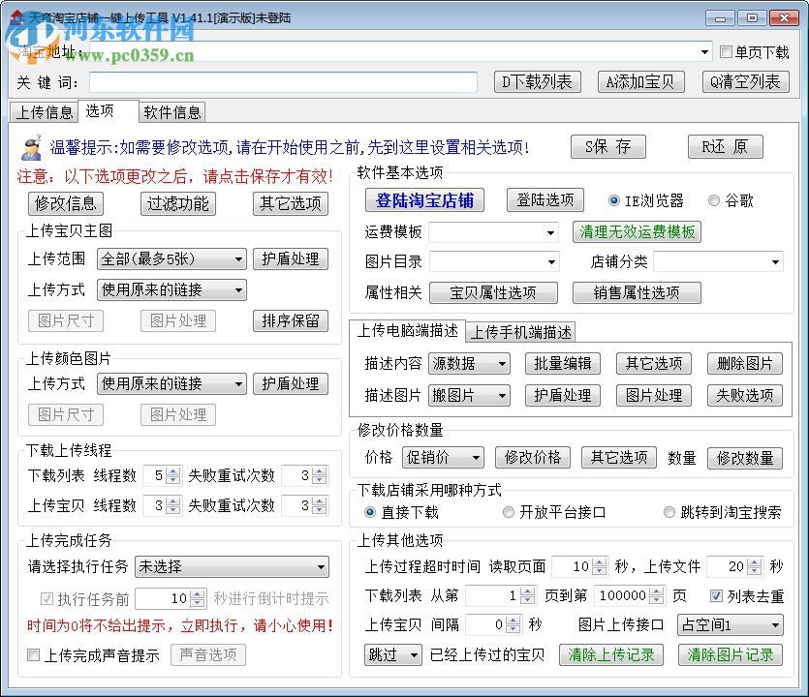Enable the 单页下载 checkbox
Image resolution: width=809 pixels, height=697 pixels.
[727, 52]
